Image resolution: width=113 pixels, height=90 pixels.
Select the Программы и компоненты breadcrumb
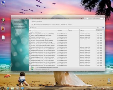click(48, 18)
